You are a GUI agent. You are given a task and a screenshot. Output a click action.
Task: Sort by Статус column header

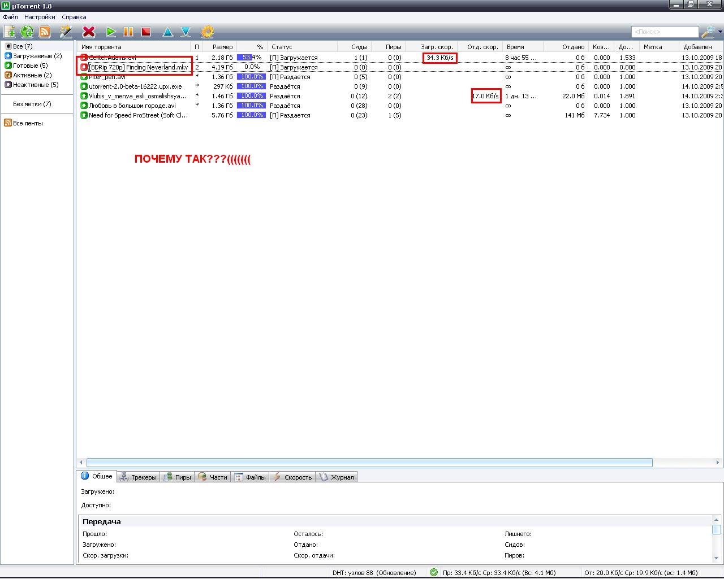303,47
